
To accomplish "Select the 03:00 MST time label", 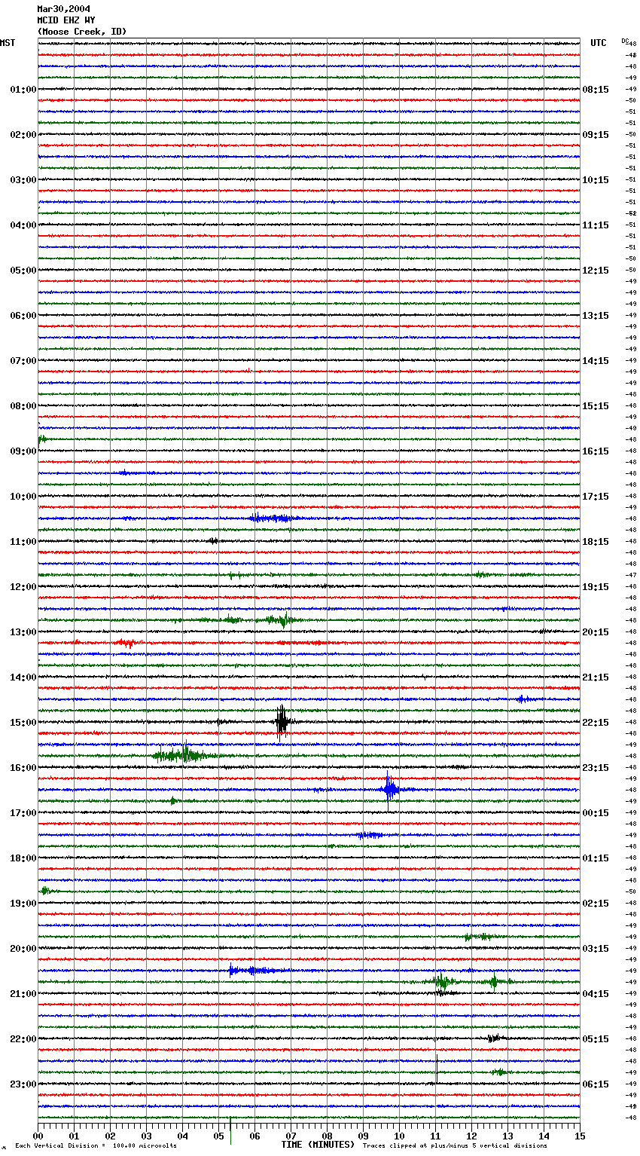I will (23, 180).
